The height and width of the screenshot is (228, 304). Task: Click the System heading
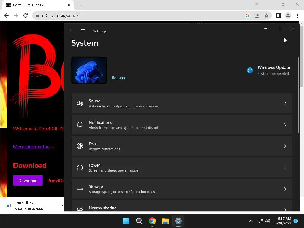(85, 43)
